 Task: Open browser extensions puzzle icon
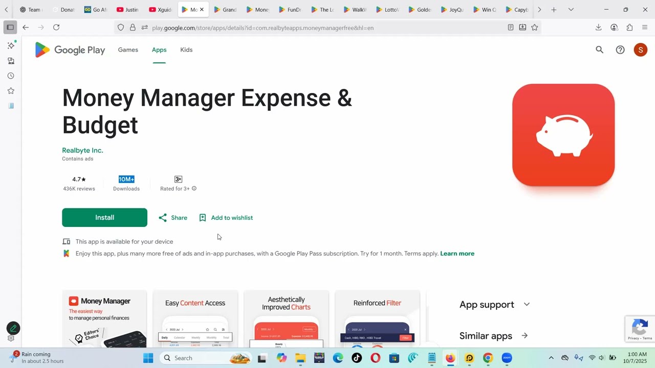tap(629, 28)
